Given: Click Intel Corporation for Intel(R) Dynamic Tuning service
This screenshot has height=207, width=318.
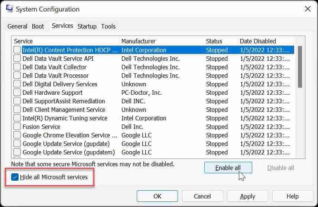Looking at the screenshot, I should click(144, 118).
